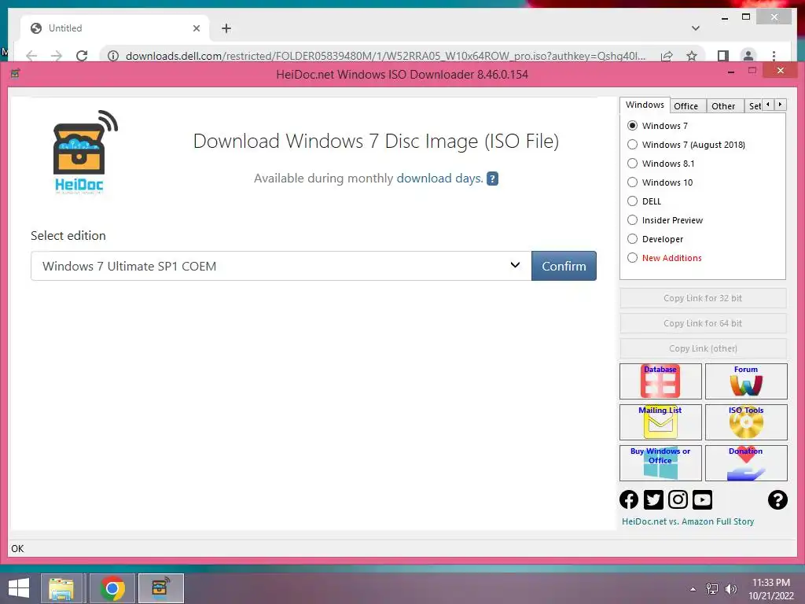Open HeiDoc.net vs. Amazon Full Story link
Image resolution: width=805 pixels, height=604 pixels.
click(x=687, y=521)
